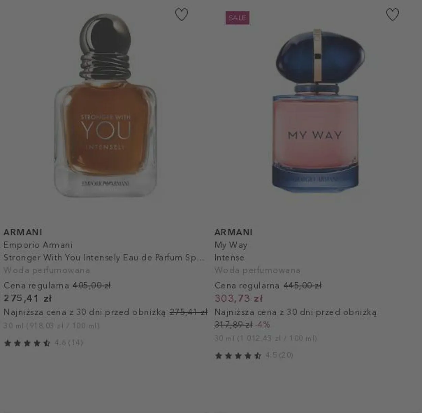Screen dimensions: 422x413
Task: Open Emporio Armani product line link
Action: [38, 245]
